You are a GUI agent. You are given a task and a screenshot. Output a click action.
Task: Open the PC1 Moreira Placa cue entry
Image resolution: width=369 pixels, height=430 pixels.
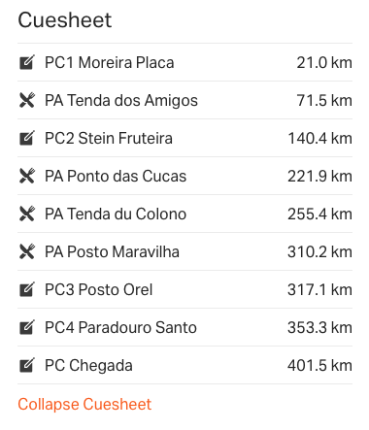(x=184, y=62)
